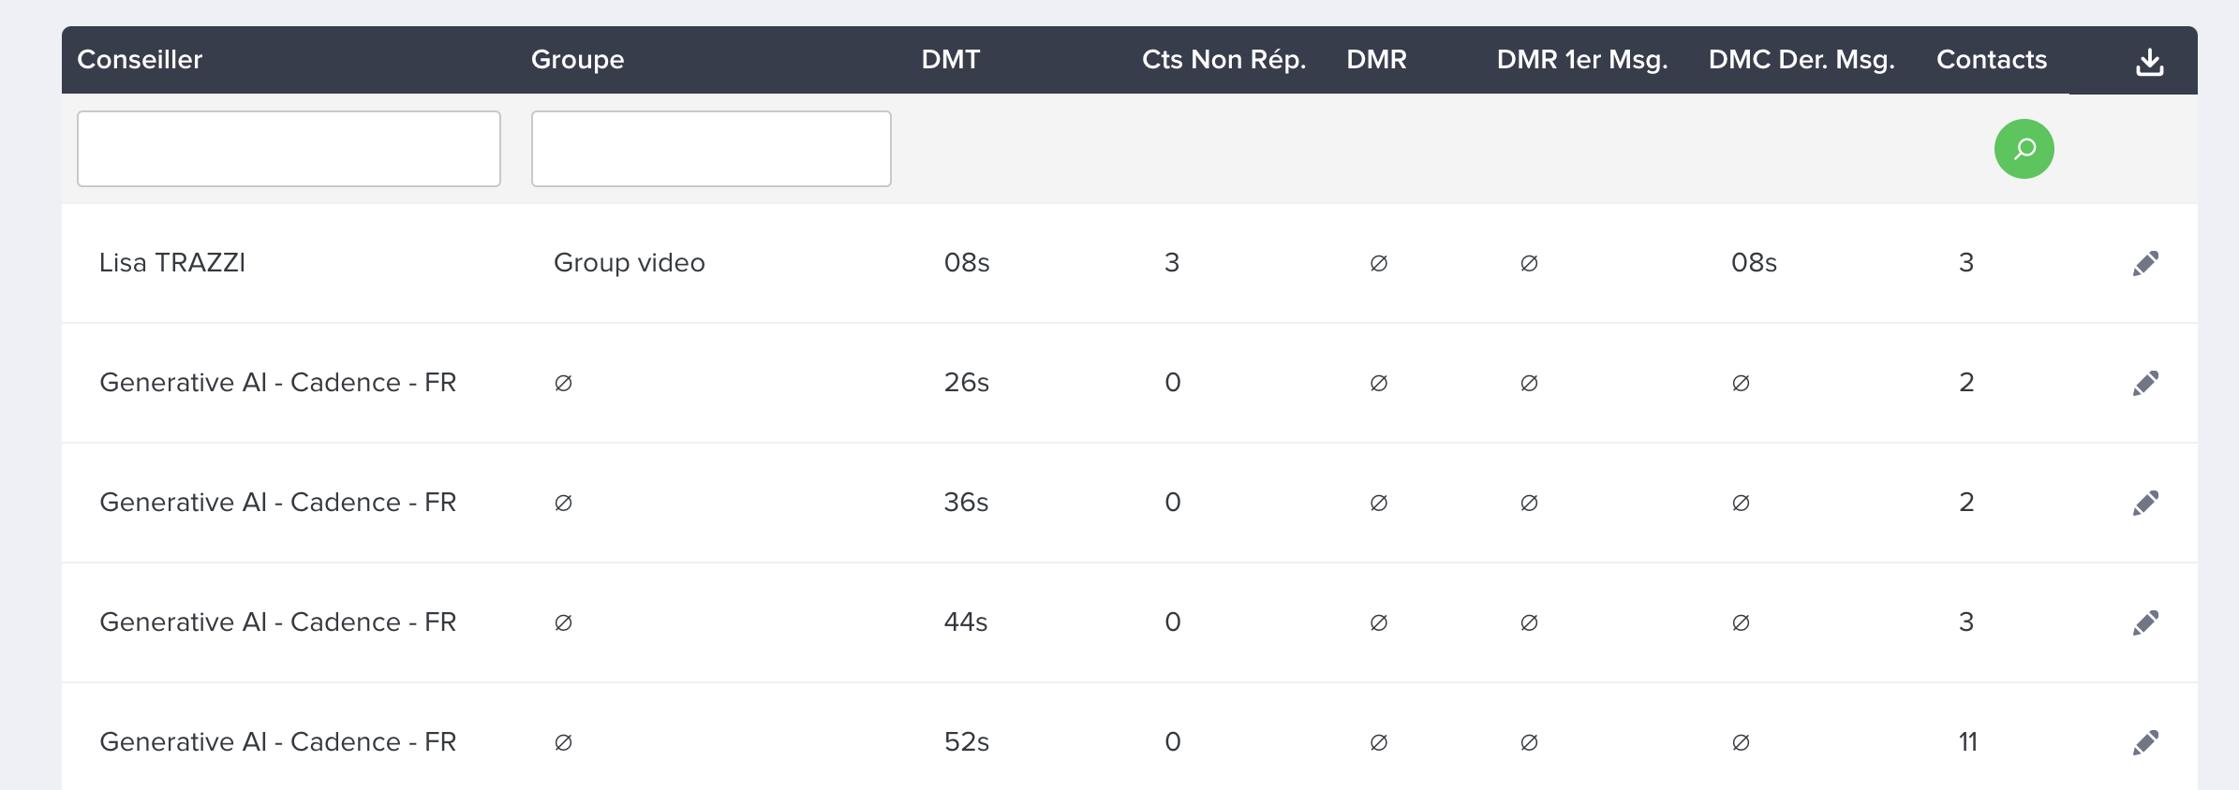Sort by the Contacts column header
The height and width of the screenshot is (790, 2239).
[1992, 60]
